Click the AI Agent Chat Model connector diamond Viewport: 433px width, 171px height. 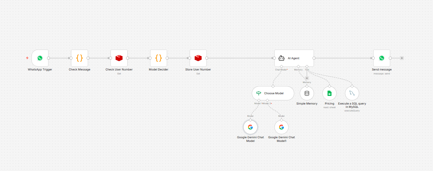[281, 66]
